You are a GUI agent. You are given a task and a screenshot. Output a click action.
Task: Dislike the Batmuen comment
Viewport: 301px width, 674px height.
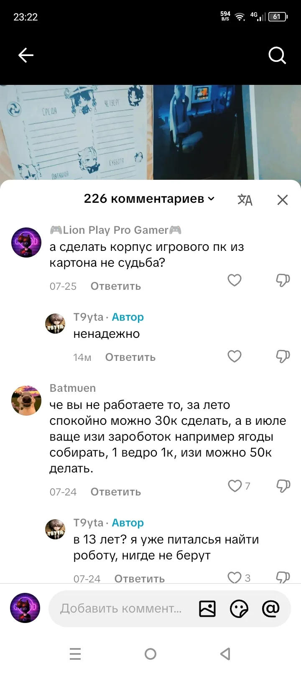283,485
